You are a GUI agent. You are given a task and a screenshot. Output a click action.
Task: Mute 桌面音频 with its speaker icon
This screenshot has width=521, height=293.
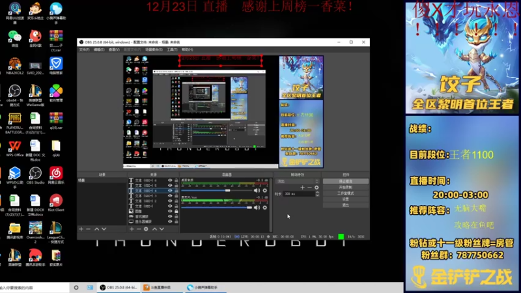pyautogui.click(x=257, y=191)
